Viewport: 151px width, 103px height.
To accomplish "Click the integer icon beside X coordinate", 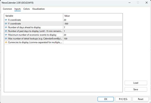I will [6, 20].
